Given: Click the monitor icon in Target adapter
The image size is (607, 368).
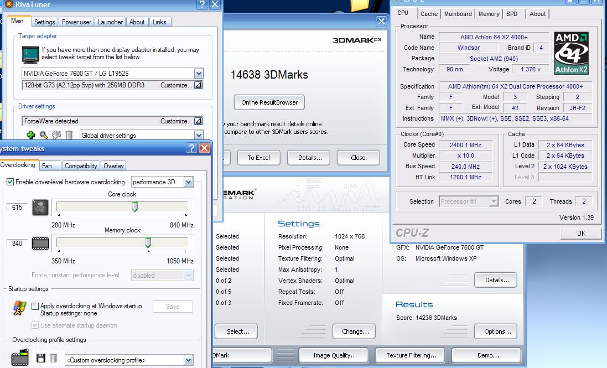Looking at the screenshot, I should 30,54.
